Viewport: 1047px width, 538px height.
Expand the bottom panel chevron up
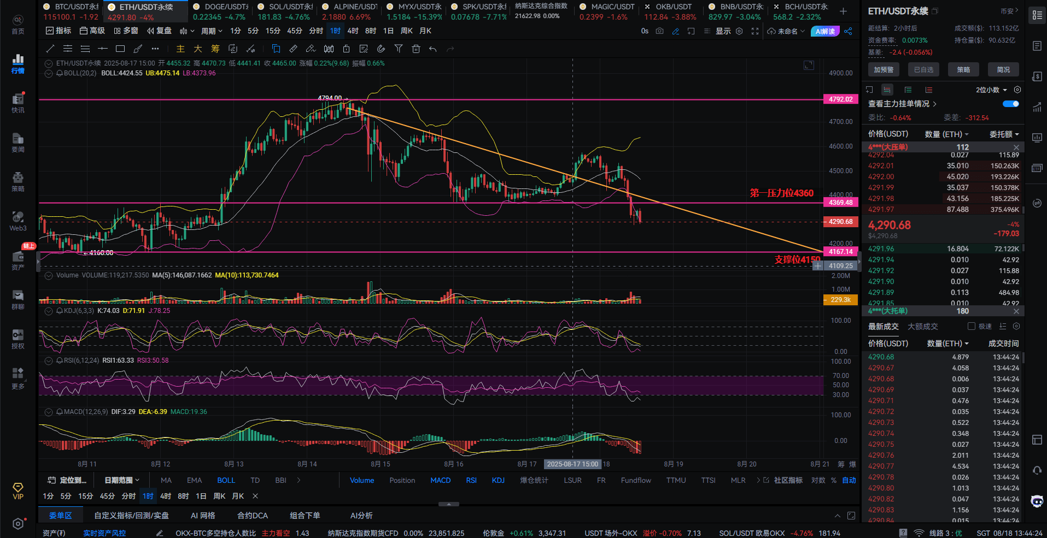(x=837, y=516)
